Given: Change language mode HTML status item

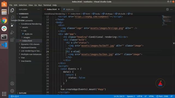Looking at the screenshot, I should pos(151,96).
